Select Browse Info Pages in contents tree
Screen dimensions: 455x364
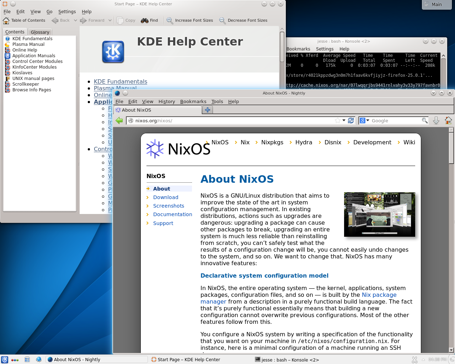point(32,90)
